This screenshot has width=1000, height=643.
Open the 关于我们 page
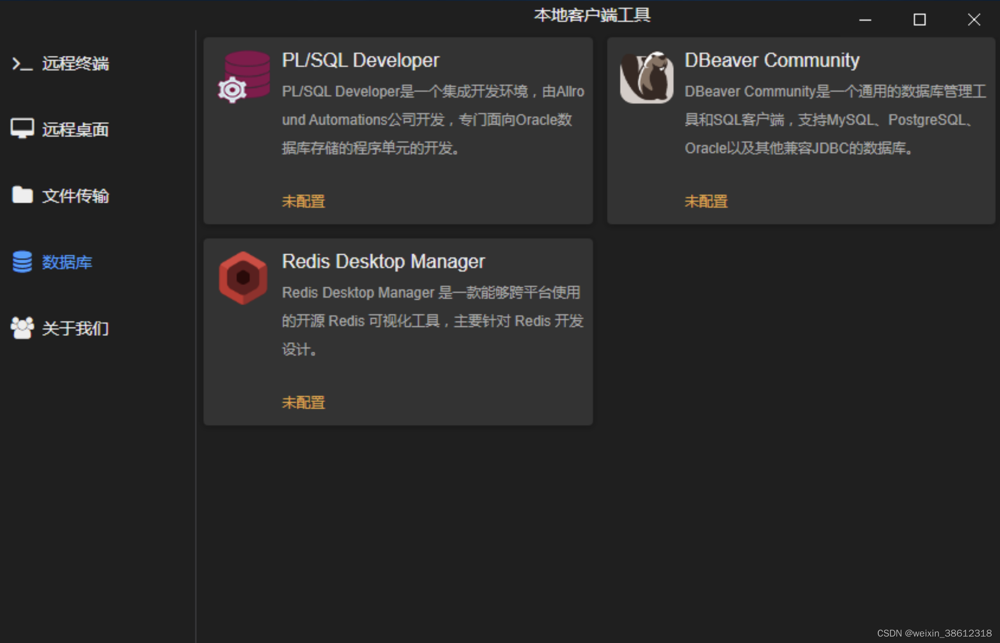[x=75, y=328]
